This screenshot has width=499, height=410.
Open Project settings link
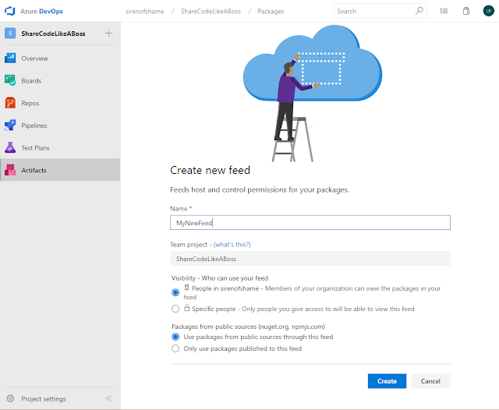pyautogui.click(x=44, y=399)
